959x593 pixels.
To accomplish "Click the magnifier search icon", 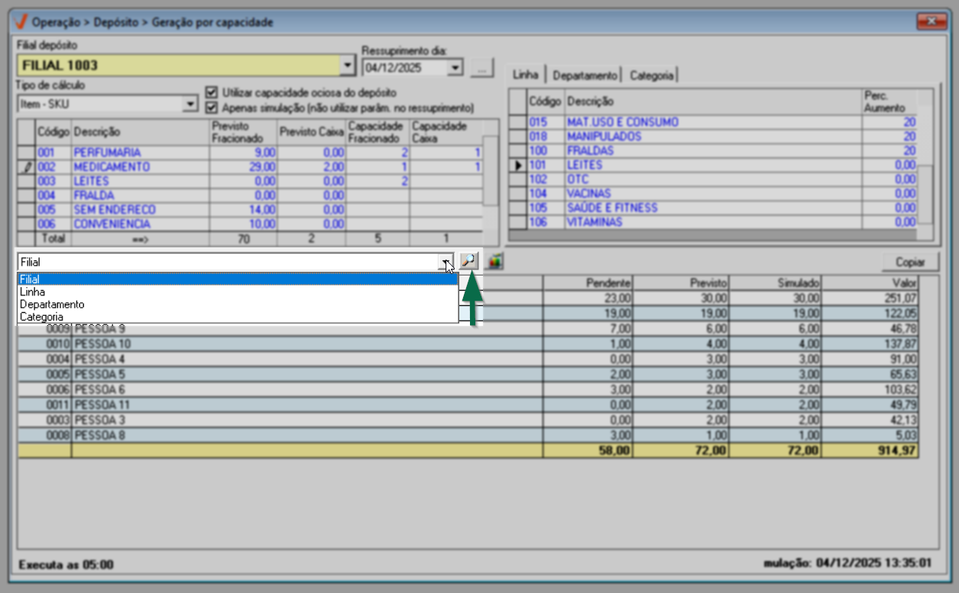I will click(x=469, y=261).
